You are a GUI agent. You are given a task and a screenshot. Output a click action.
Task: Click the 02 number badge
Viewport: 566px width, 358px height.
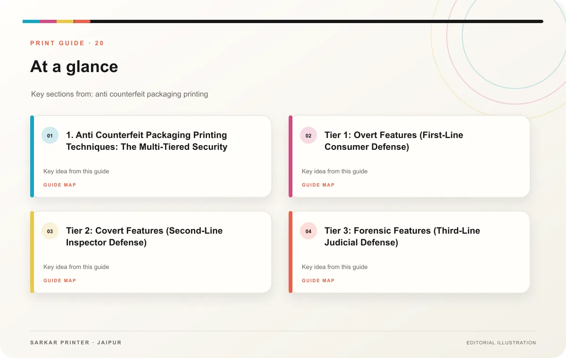click(308, 136)
